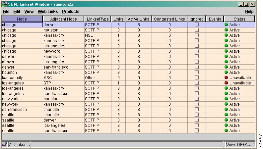Sort by the Ignored column header

pos(197,19)
